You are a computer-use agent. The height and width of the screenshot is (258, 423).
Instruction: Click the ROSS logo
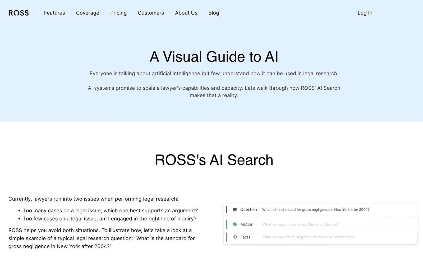click(x=19, y=13)
